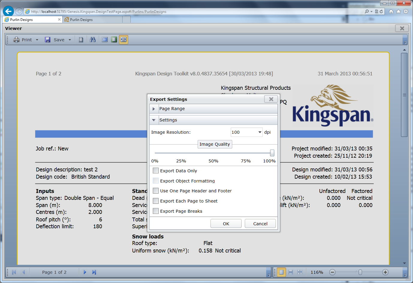
Task: Click the zoom slider handle
Action: (360, 272)
